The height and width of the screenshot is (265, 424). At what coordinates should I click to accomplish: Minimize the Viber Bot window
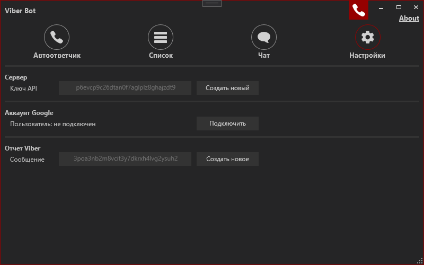click(381, 7)
